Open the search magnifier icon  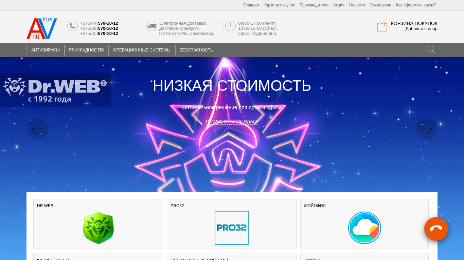(431, 49)
